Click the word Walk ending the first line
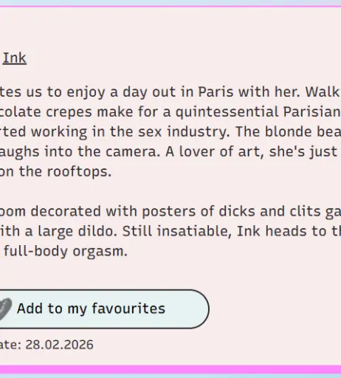Screen dimensions: 341x378 tap(323, 92)
